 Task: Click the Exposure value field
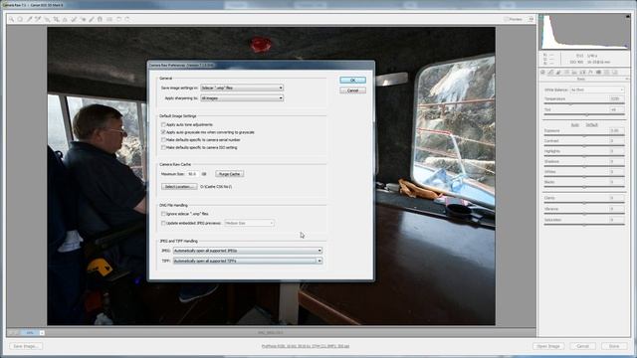pyautogui.click(x=616, y=130)
